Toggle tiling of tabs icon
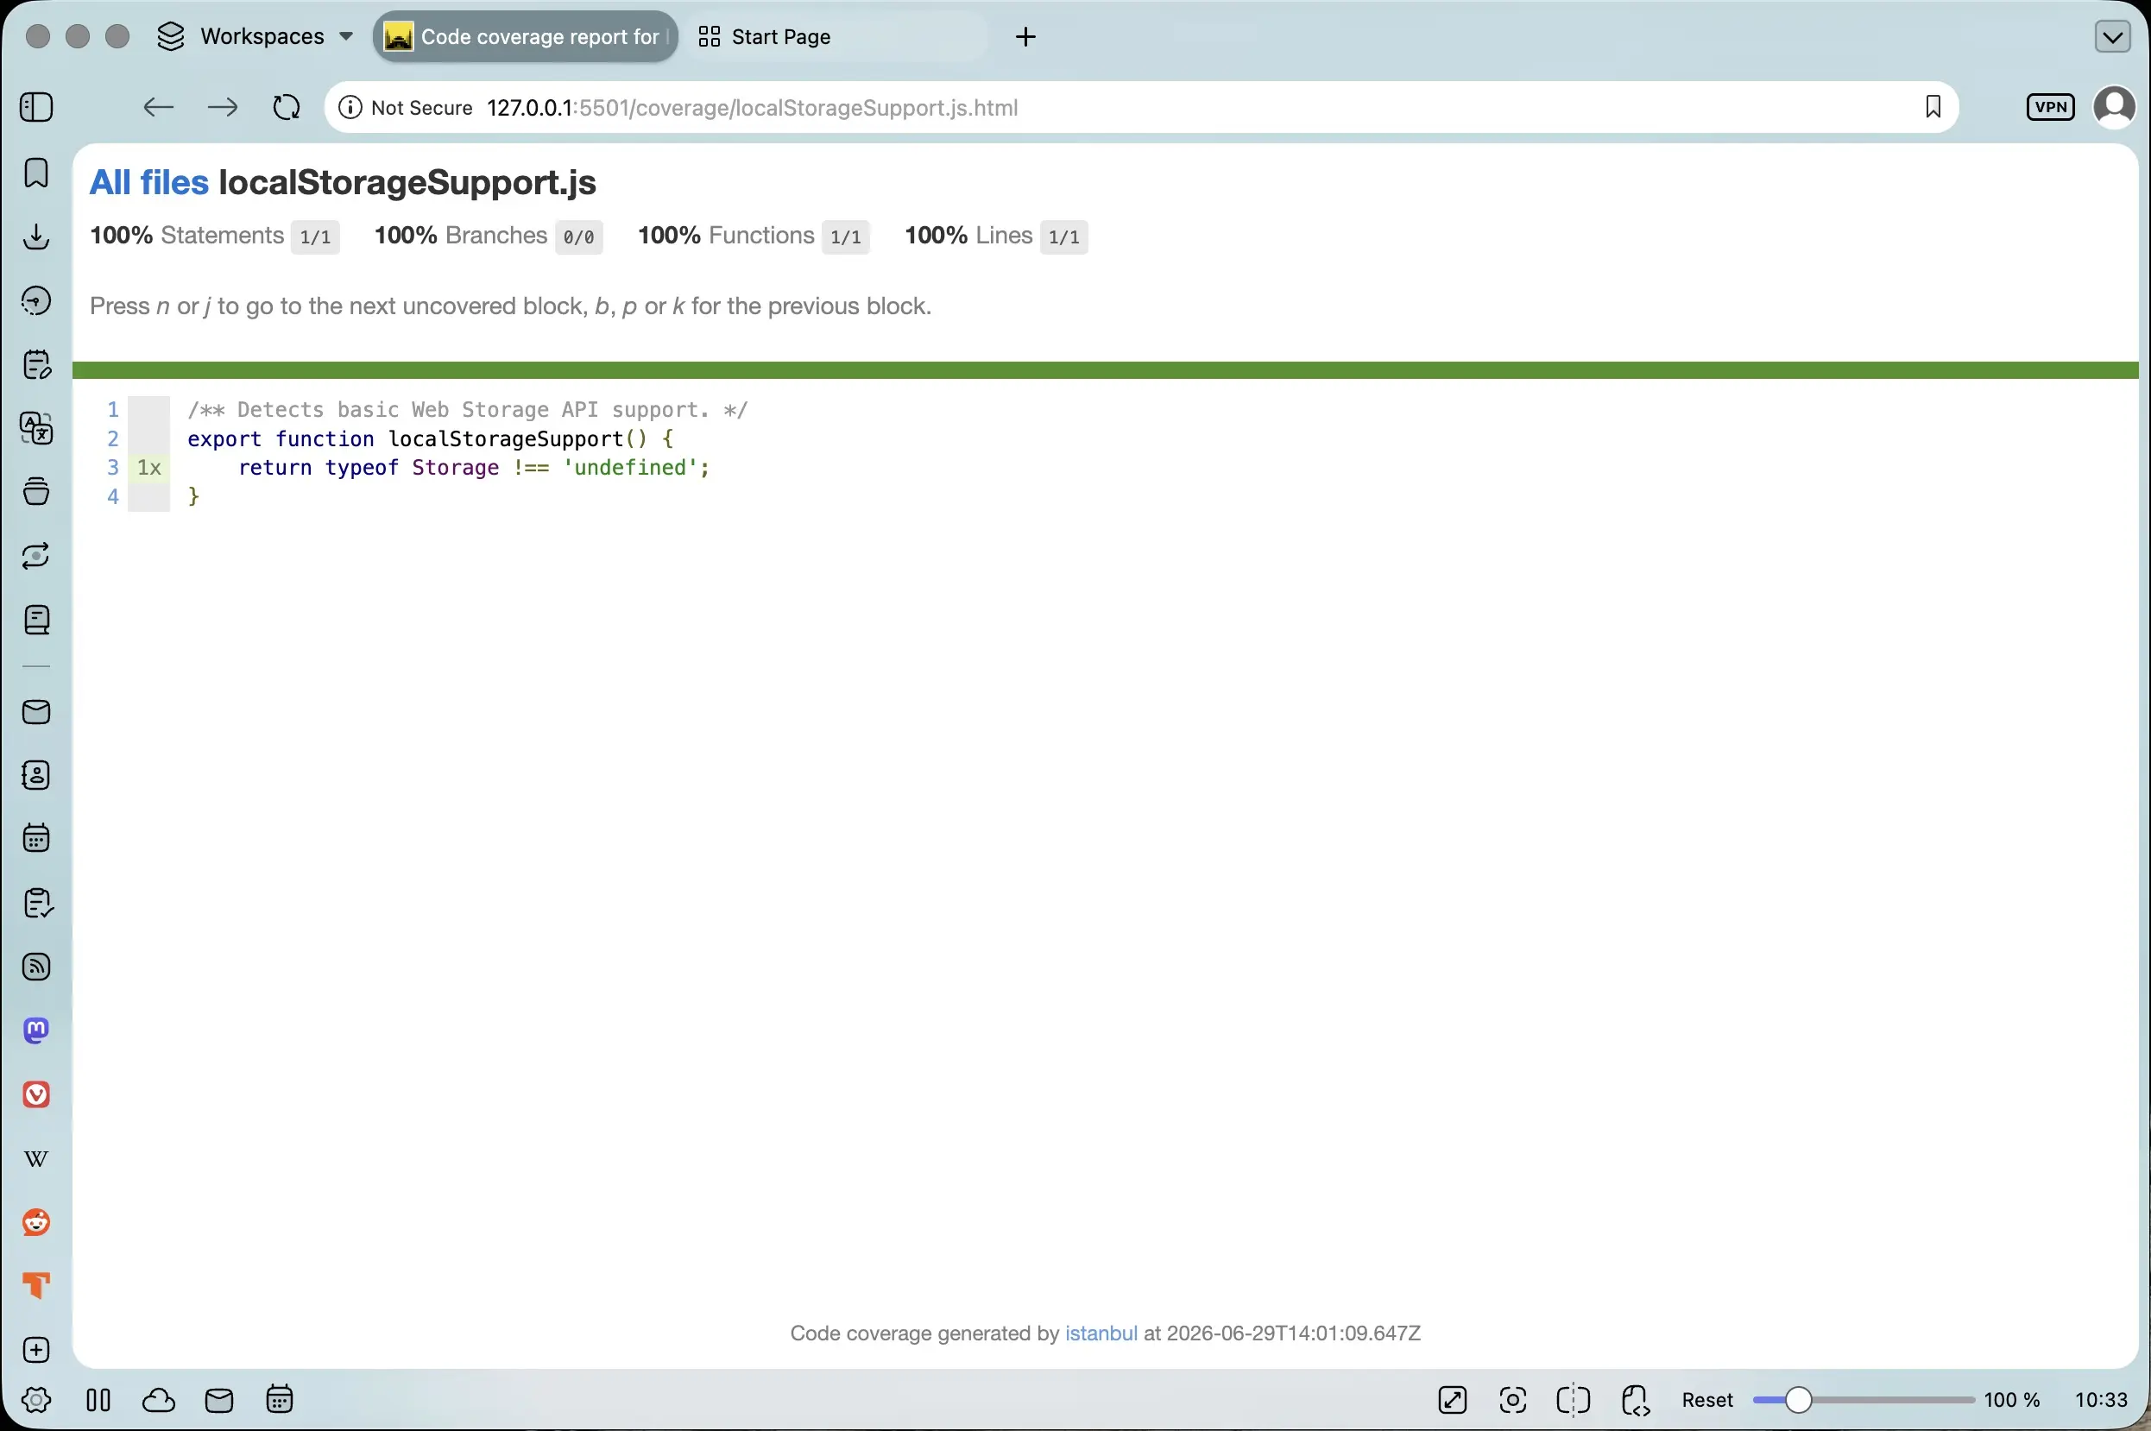Image resolution: width=2151 pixels, height=1431 pixels. [x=1574, y=1399]
